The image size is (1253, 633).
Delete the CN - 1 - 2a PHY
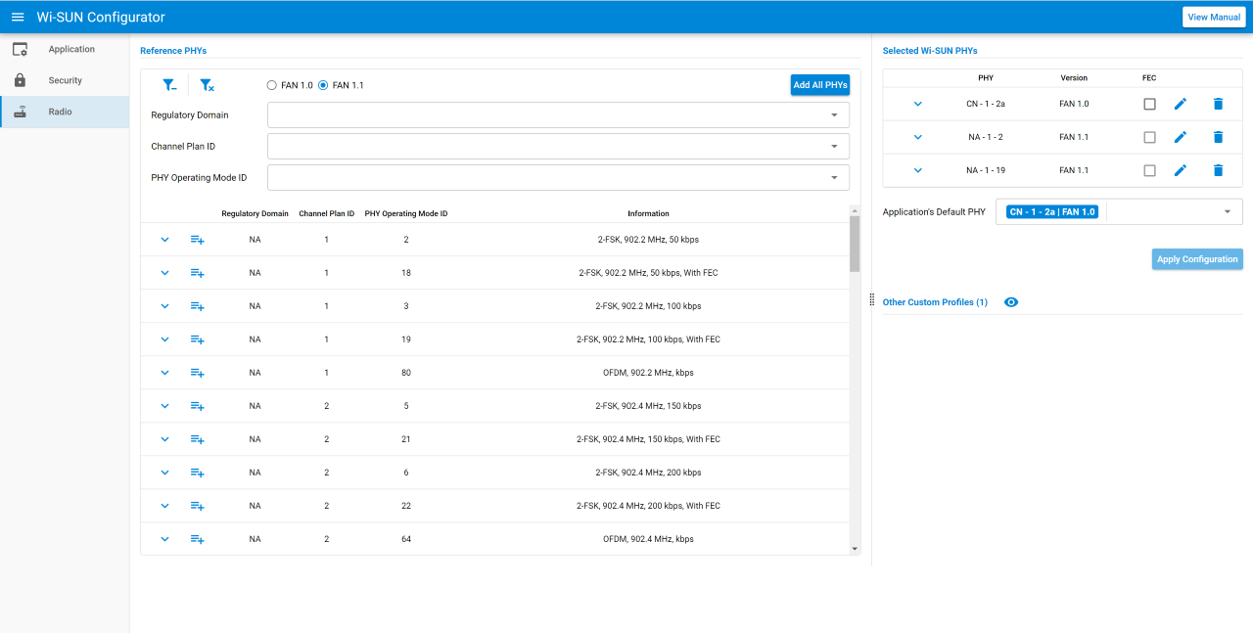tap(1218, 104)
